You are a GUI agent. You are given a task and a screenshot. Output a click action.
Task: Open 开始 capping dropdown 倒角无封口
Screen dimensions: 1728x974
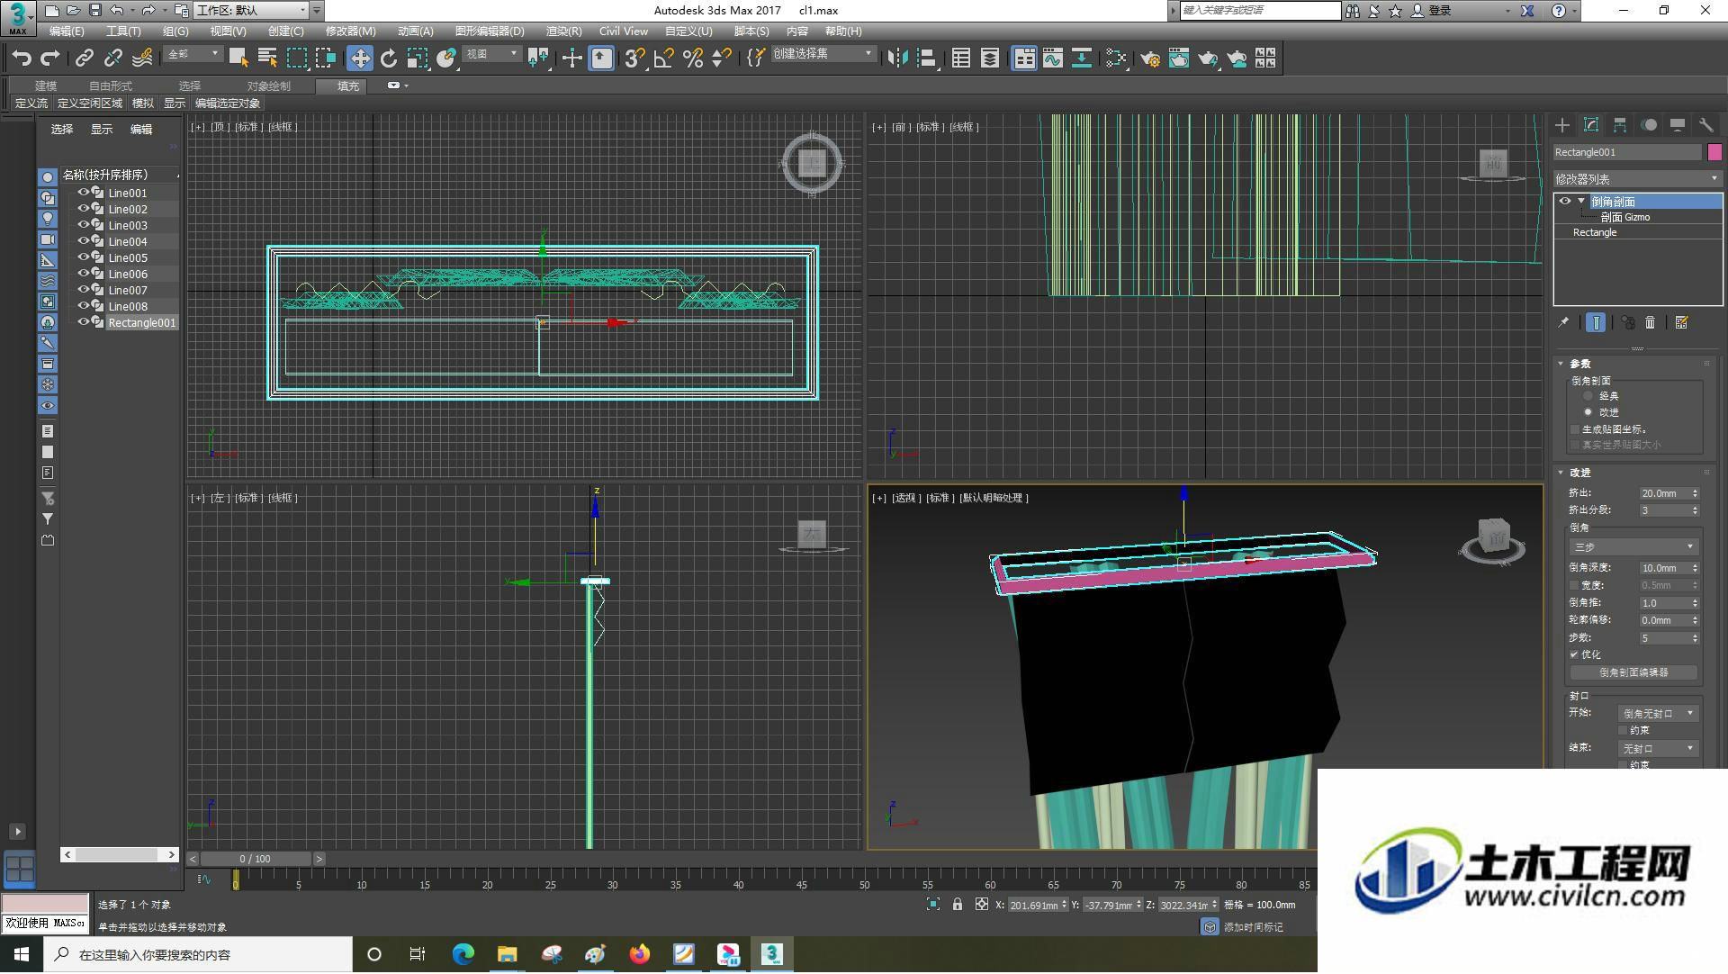click(1659, 714)
